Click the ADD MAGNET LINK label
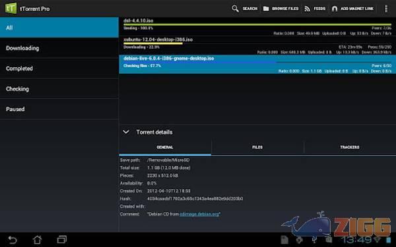Image resolution: width=396 pixels, height=247 pixels. pos(357,9)
